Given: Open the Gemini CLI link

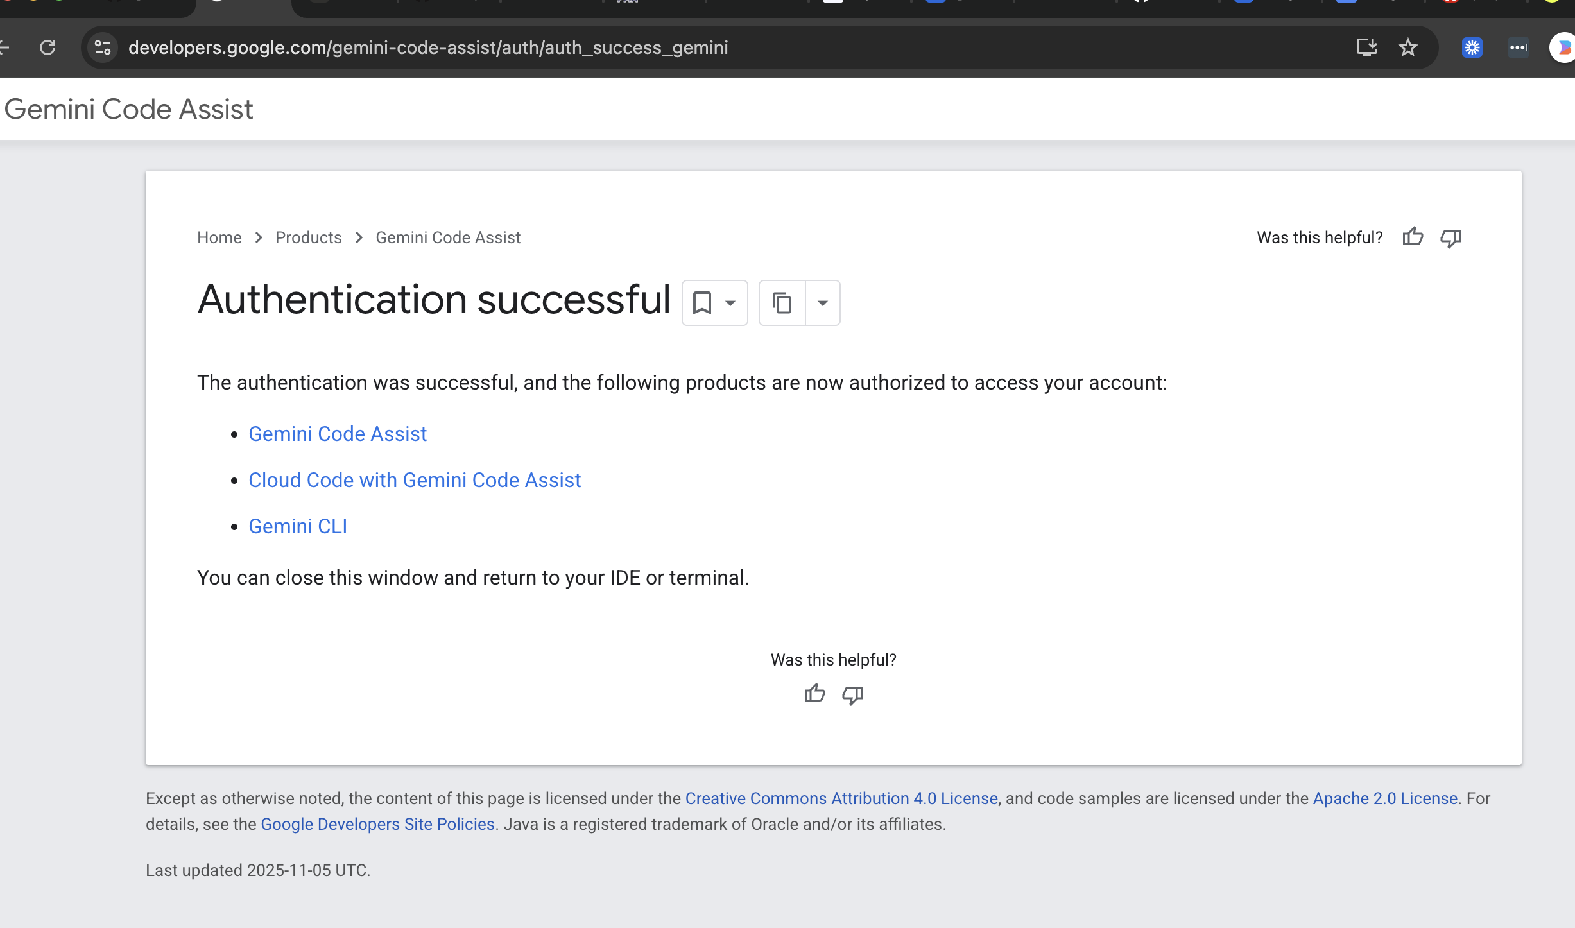Looking at the screenshot, I should point(298,526).
